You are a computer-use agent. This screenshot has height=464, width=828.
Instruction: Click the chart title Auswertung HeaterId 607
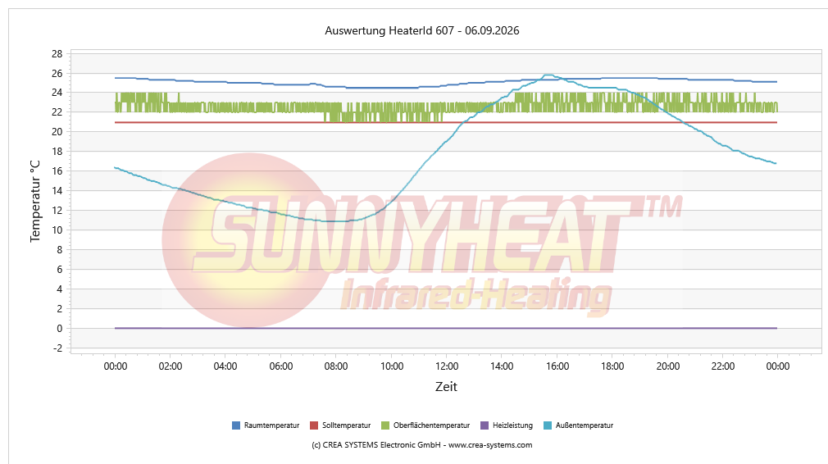[422, 30]
